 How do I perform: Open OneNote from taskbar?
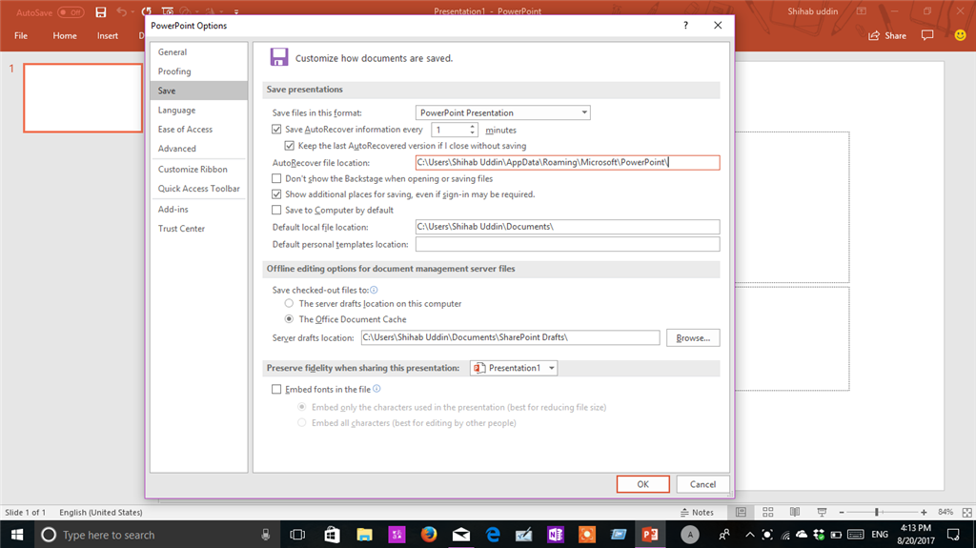click(556, 535)
